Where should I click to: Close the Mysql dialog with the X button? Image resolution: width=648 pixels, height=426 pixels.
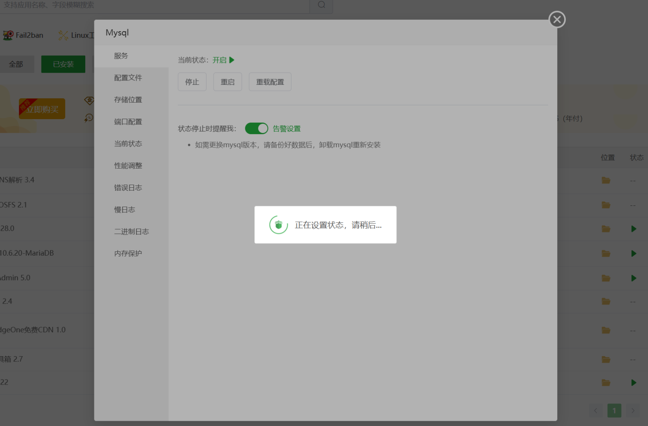coord(557,19)
